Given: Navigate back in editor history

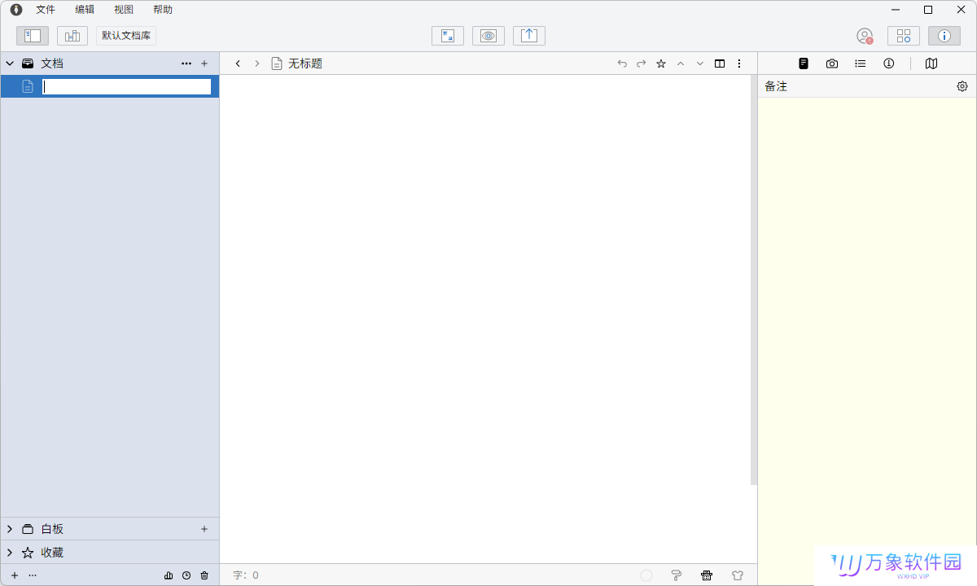Looking at the screenshot, I should point(238,63).
